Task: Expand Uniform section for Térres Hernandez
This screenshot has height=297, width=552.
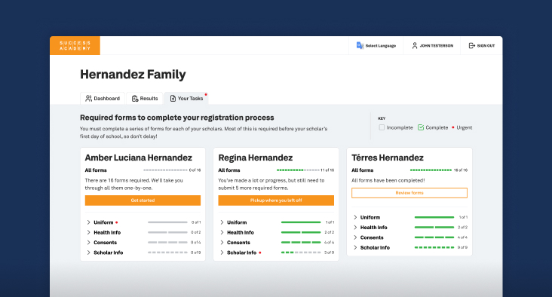Action: click(355, 217)
